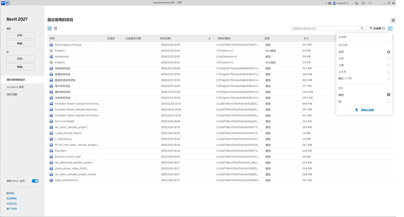Image resolution: width=404 pixels, height=217 pixels.
Task: Switch to list view of recent projects
Action: (49, 28)
